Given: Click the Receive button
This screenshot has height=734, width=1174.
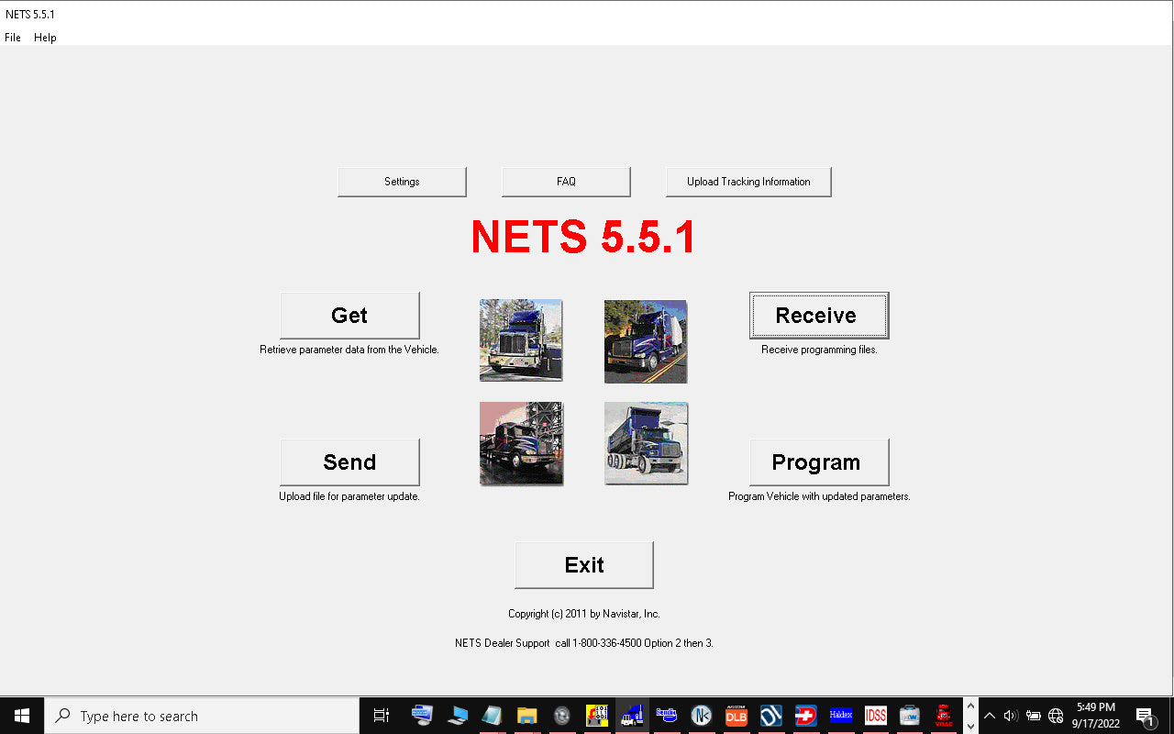Looking at the screenshot, I should click(819, 316).
